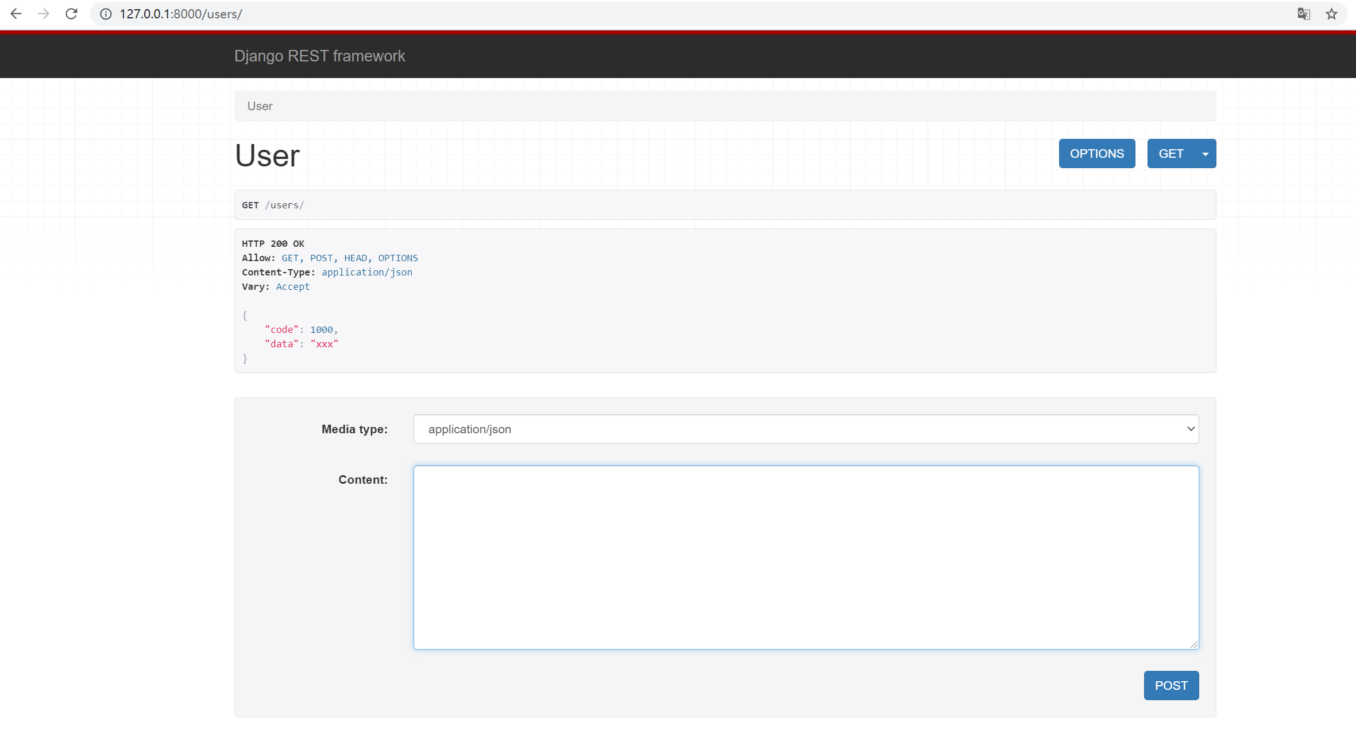Click the GET button
Screen dimensions: 1356x734
(1170, 154)
